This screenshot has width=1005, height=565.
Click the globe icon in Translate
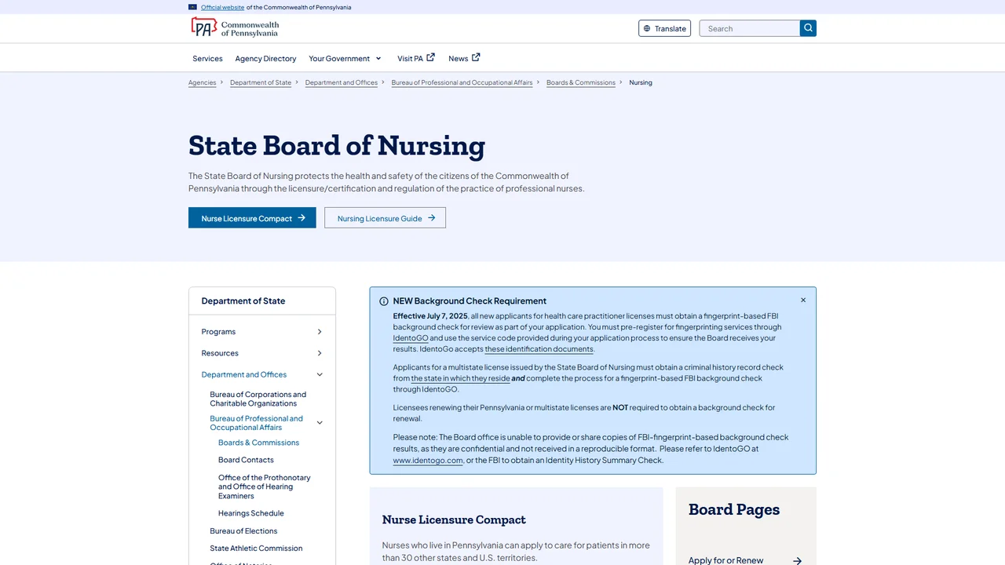coord(647,29)
